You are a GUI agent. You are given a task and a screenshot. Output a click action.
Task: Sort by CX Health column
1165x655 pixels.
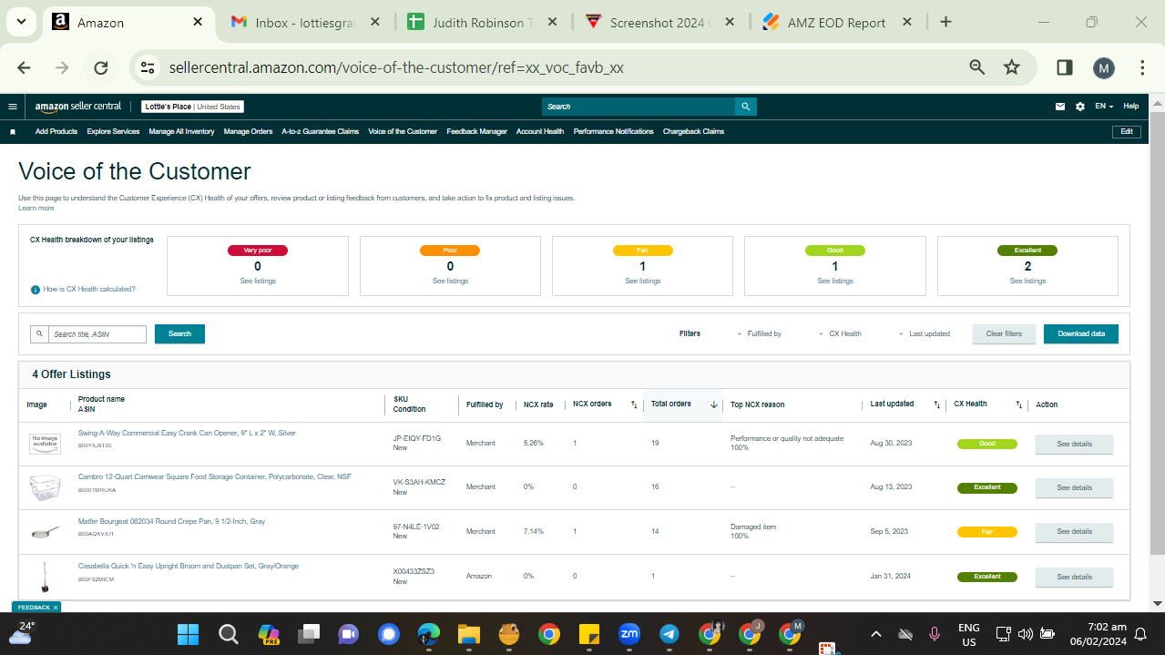point(1019,404)
